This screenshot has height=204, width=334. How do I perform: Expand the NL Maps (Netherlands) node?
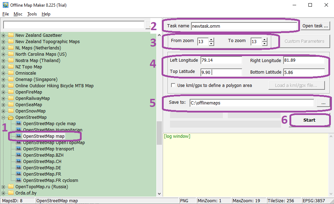pos(3,48)
